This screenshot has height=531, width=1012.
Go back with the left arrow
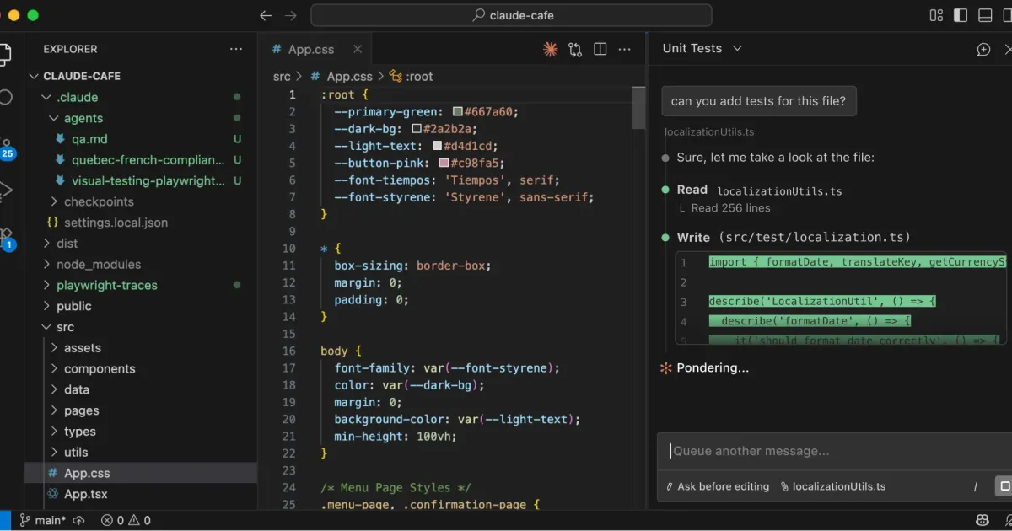coord(266,15)
